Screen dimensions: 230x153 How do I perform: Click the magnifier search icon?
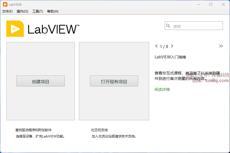click(x=168, y=26)
